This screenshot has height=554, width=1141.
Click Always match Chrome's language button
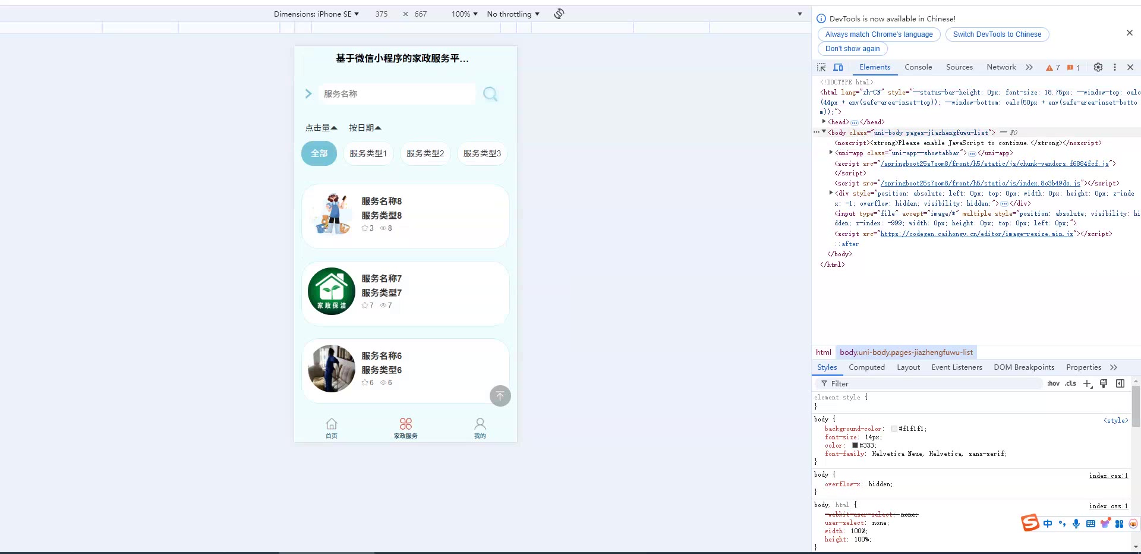pos(879,34)
